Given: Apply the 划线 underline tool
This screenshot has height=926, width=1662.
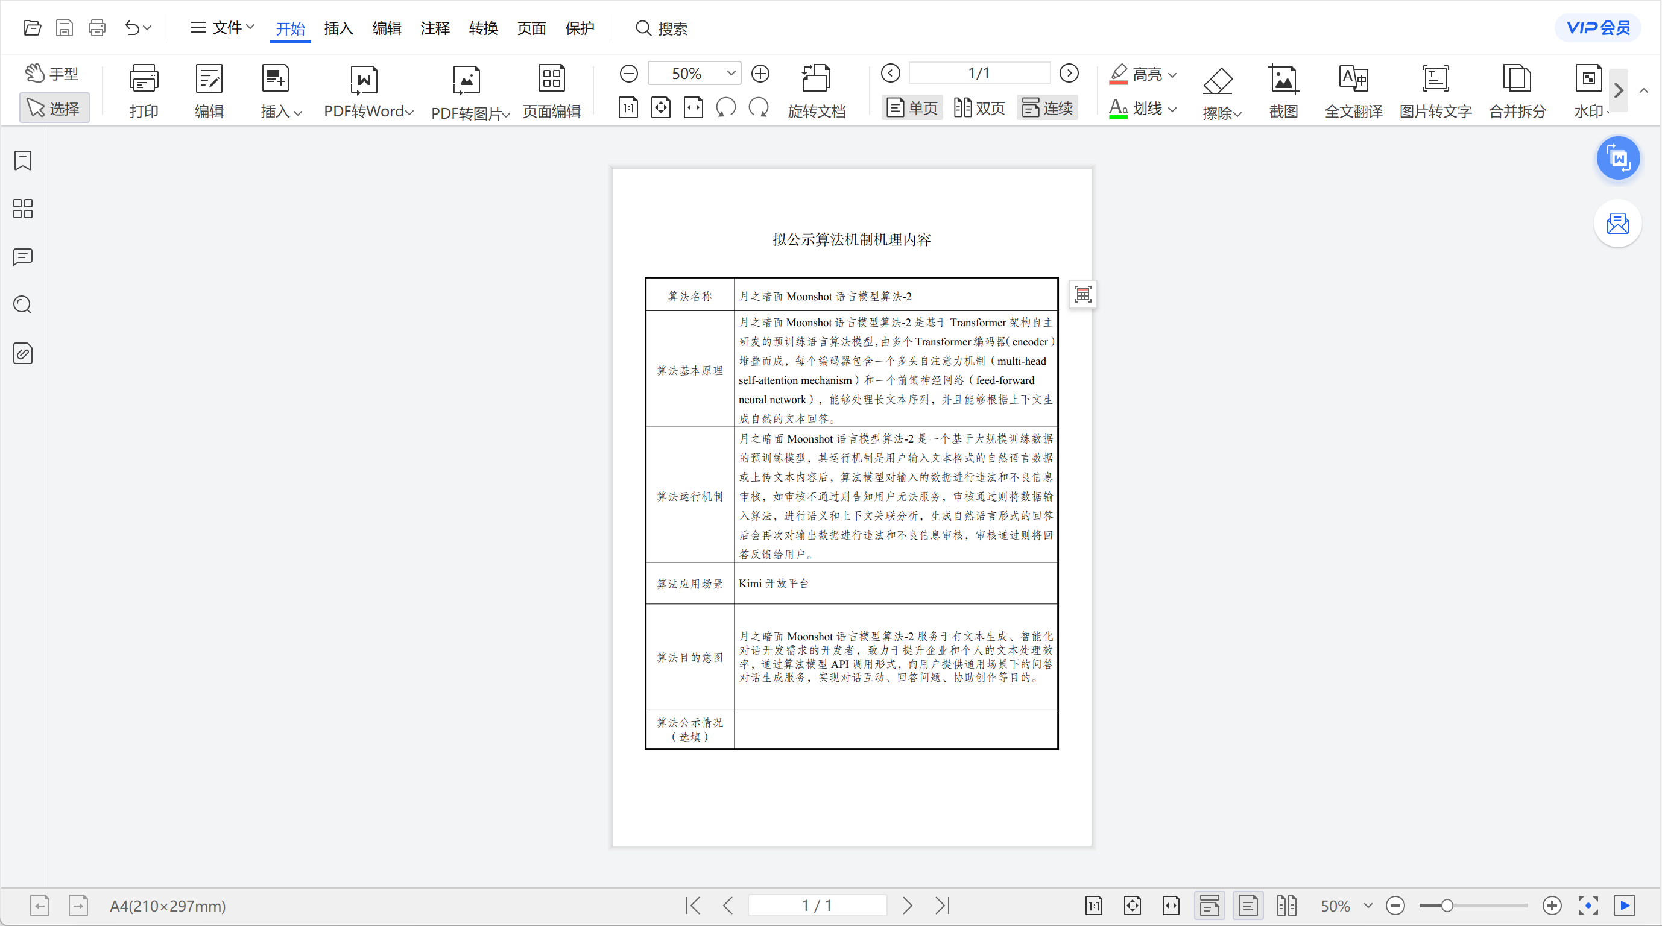Looking at the screenshot, I should 1135,109.
